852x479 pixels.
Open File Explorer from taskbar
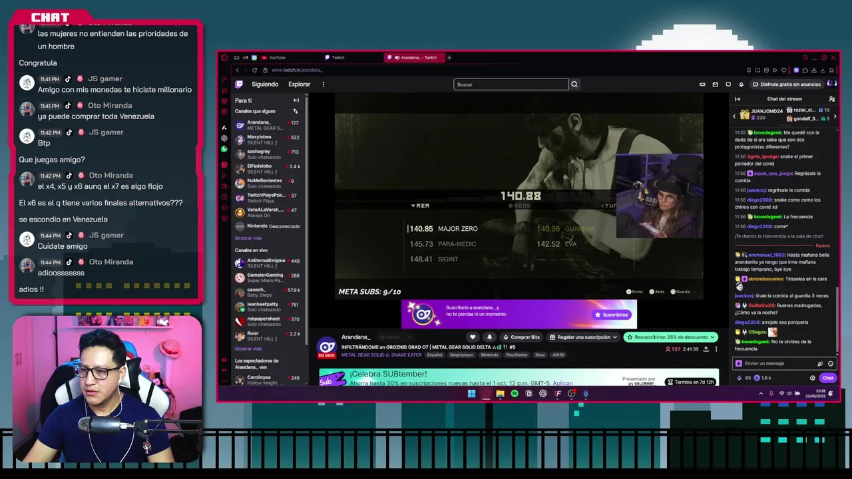pyautogui.click(x=500, y=394)
